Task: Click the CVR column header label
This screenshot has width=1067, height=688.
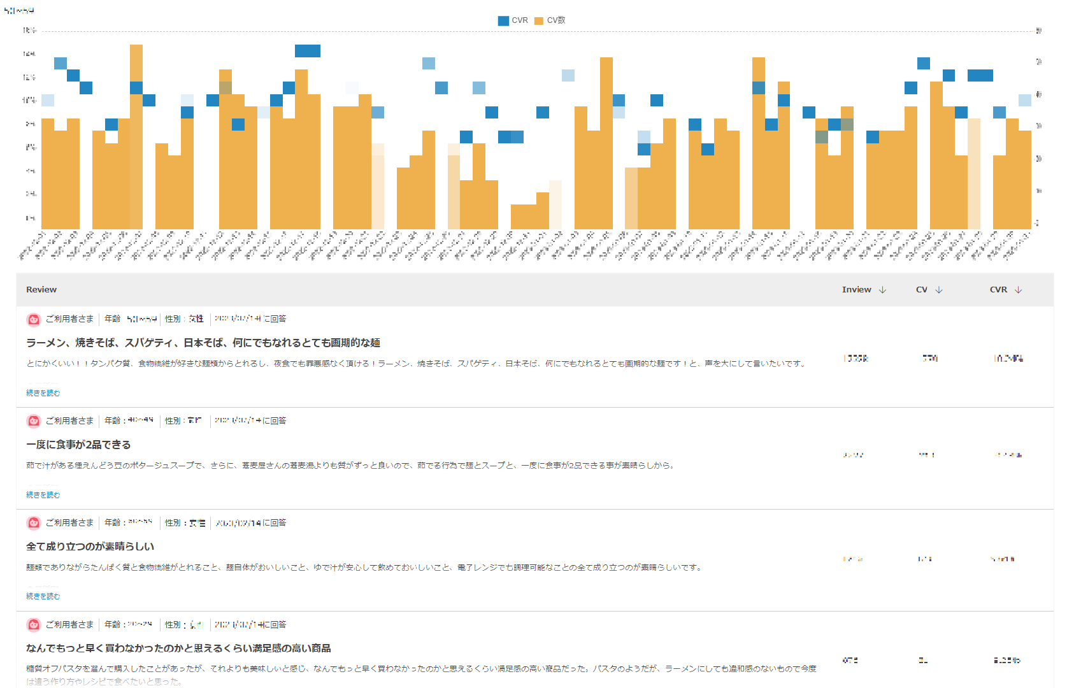Action: (998, 290)
